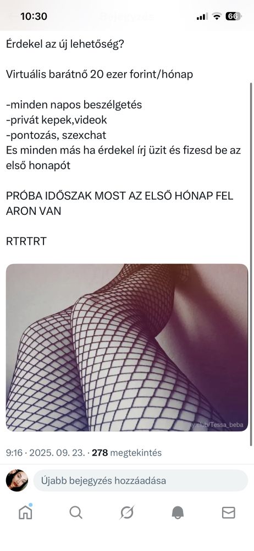This screenshot has height=551, width=254.
Task: Tap the 'Virtuális barátnő 20 ezer forint/hónap' line
Action: [x=100, y=74]
